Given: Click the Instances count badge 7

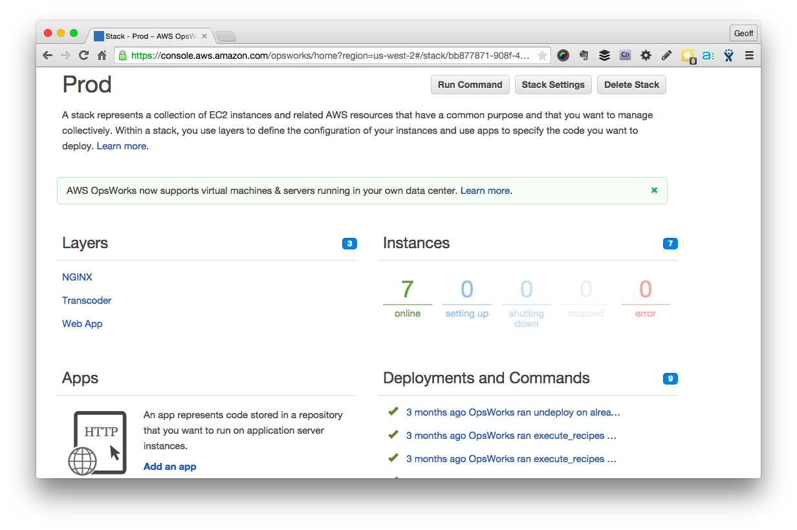Looking at the screenshot, I should 670,244.
